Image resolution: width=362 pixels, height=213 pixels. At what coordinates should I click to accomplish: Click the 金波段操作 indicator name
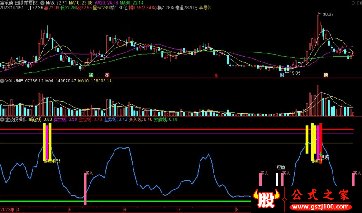click(x=16, y=119)
